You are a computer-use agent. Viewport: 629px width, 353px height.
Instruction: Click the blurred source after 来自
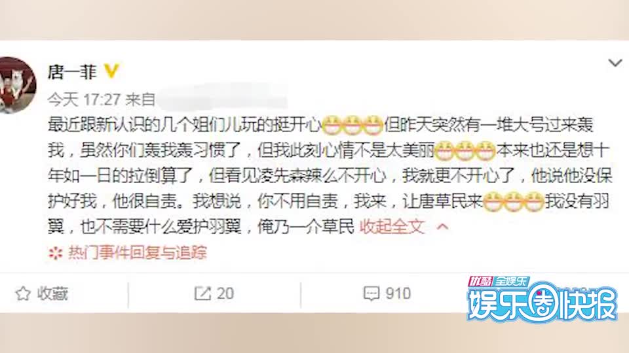click(x=223, y=97)
